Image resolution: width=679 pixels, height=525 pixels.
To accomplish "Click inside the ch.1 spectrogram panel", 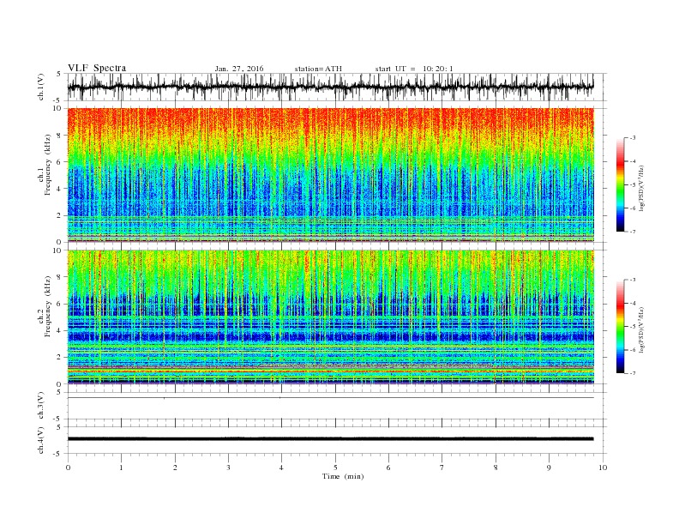I will coord(330,175).
